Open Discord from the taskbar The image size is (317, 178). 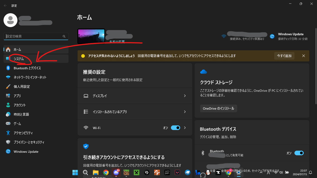[x=116, y=172]
